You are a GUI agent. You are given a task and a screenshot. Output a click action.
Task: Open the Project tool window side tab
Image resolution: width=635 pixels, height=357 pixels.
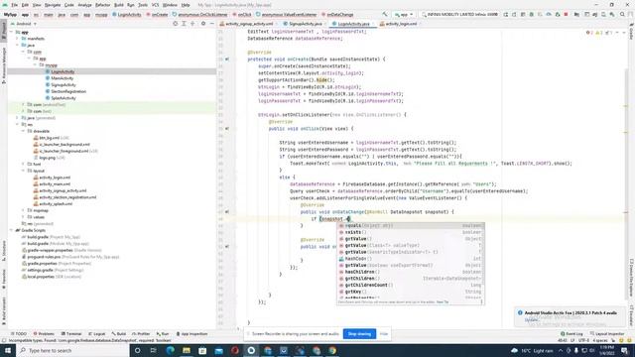(4, 31)
